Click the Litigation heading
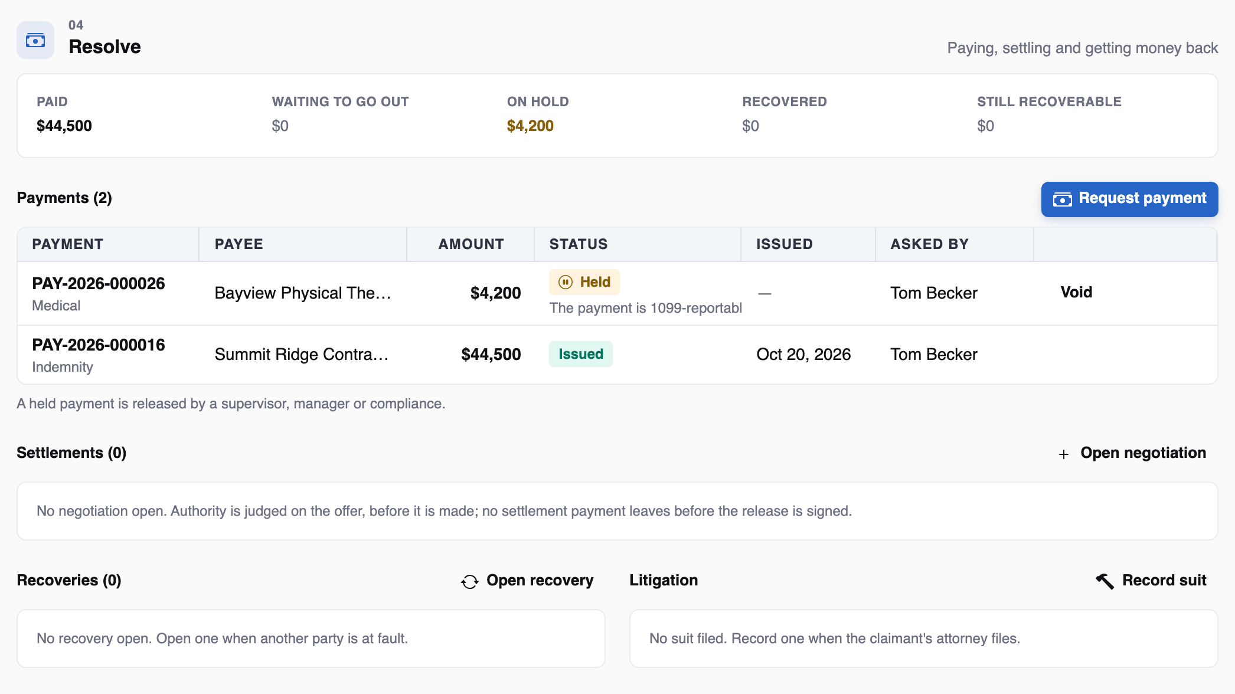 (664, 580)
